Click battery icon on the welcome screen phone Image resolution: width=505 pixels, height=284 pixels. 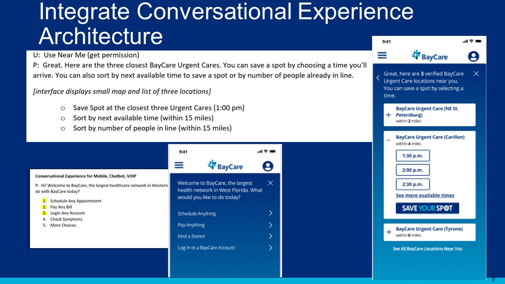pyautogui.click(x=273, y=151)
